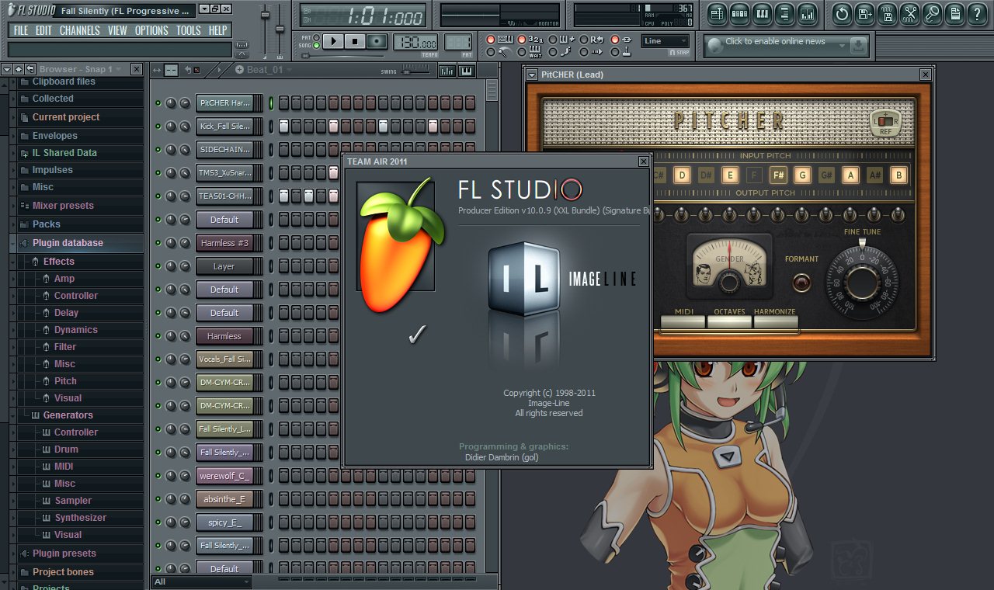Click the Formant button in Pitcher
Viewport: 994px width, 590px height.
coord(801,282)
